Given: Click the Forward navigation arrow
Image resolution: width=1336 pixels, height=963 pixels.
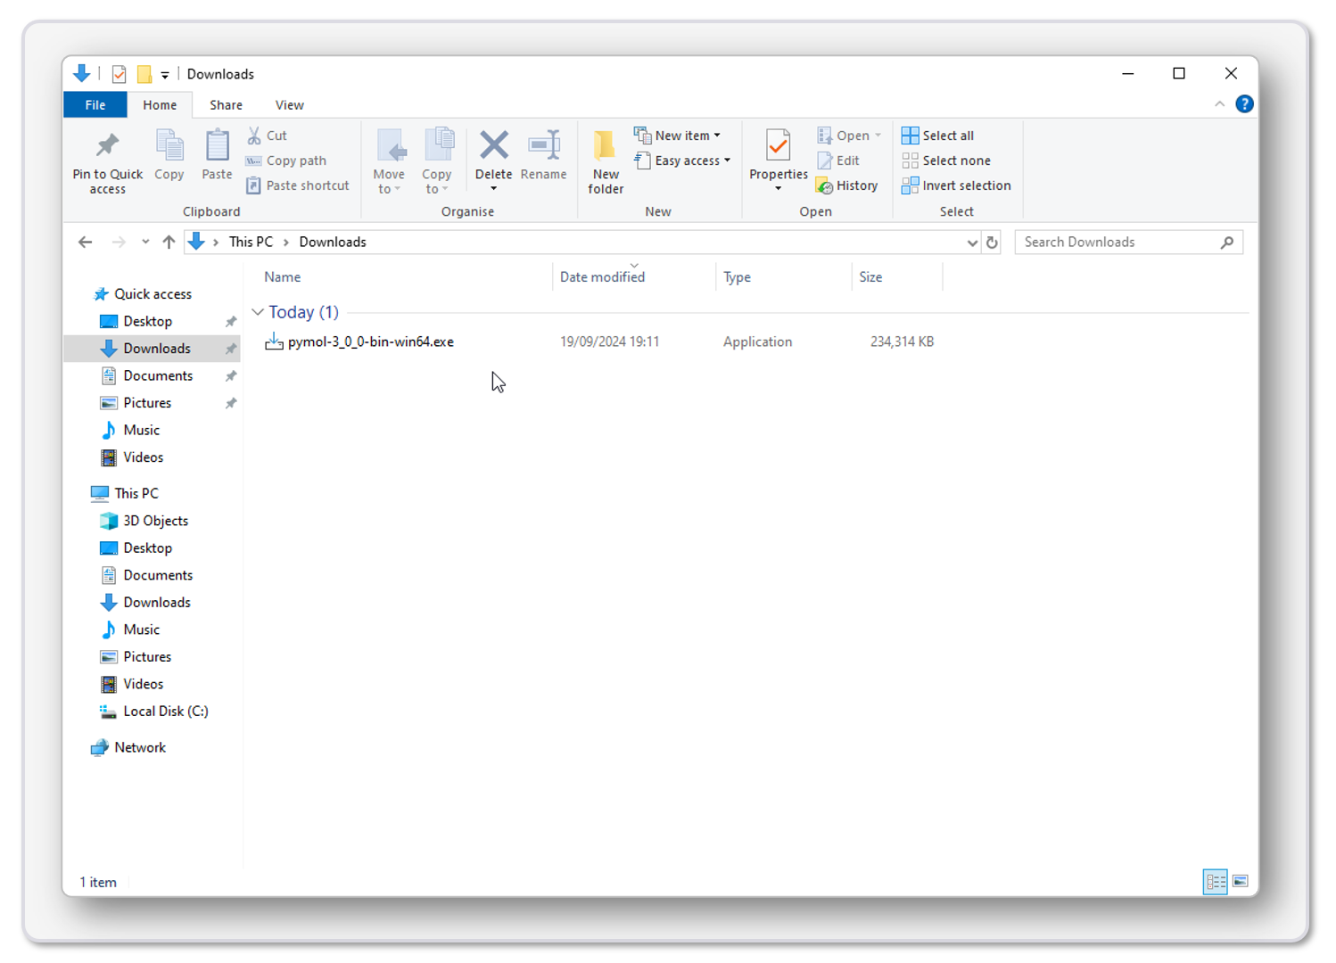Looking at the screenshot, I should click(x=119, y=242).
